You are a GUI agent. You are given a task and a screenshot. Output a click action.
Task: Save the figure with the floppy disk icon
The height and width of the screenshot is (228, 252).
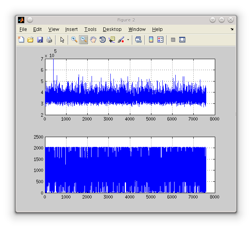(x=40, y=40)
